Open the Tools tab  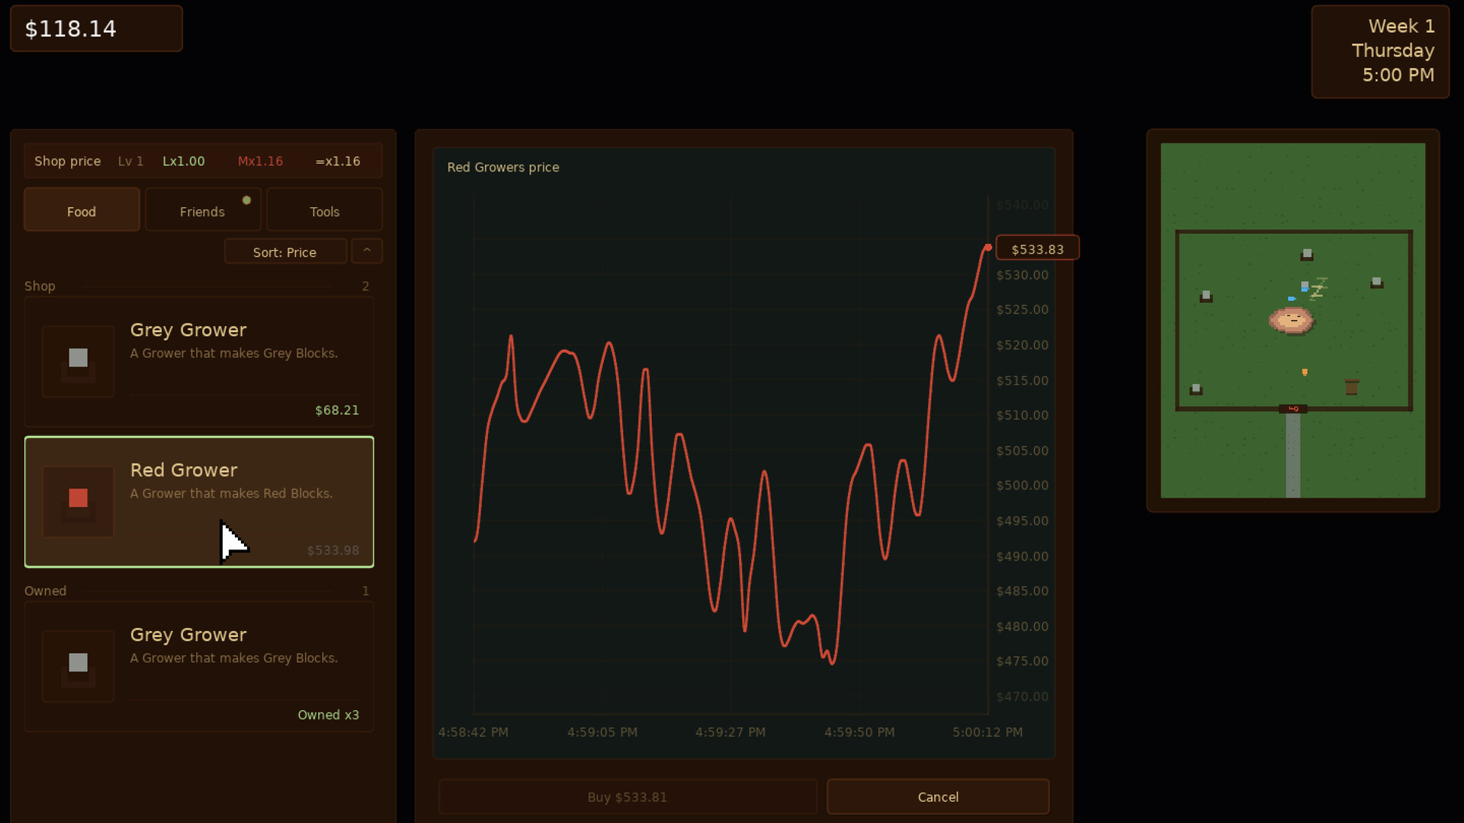click(x=324, y=210)
